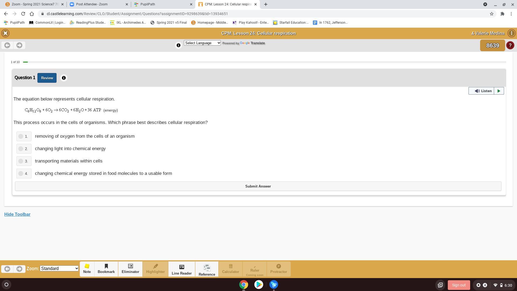Click the Bookmark tool icon
The image size is (517, 291).
(106, 269)
